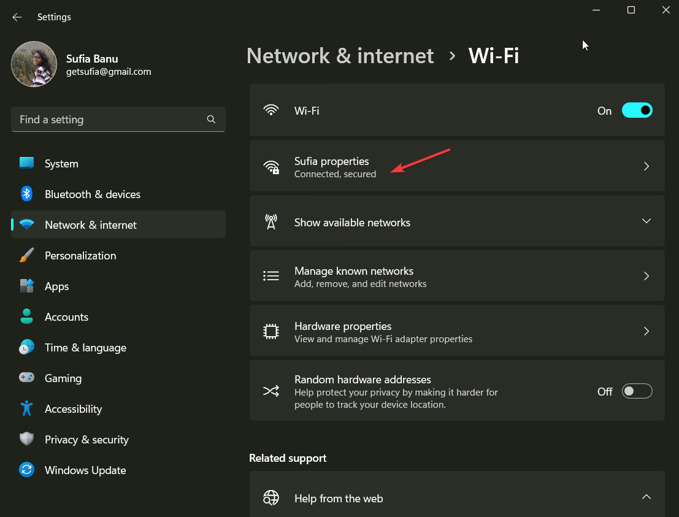Viewport: 679px width, 517px height.
Task: Click the Manage known networks list icon
Action: [x=271, y=275]
